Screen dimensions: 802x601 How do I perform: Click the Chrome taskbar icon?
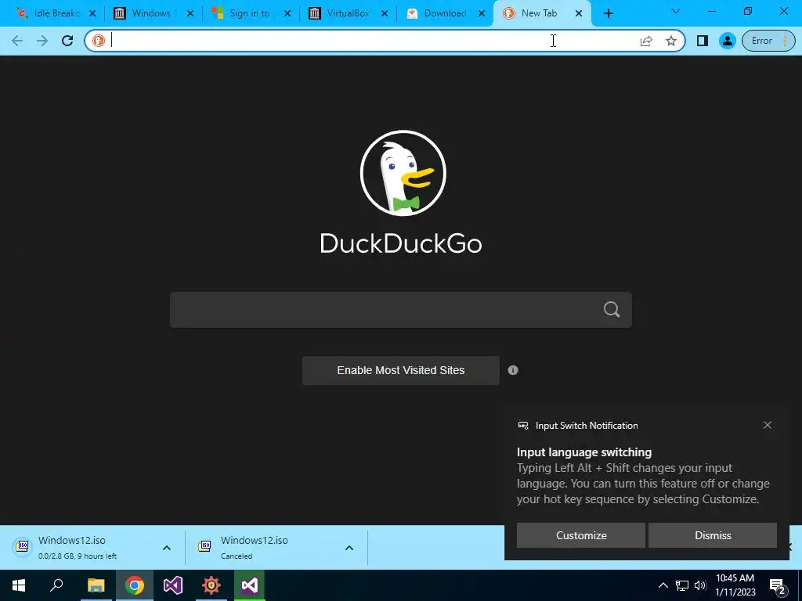(x=135, y=585)
